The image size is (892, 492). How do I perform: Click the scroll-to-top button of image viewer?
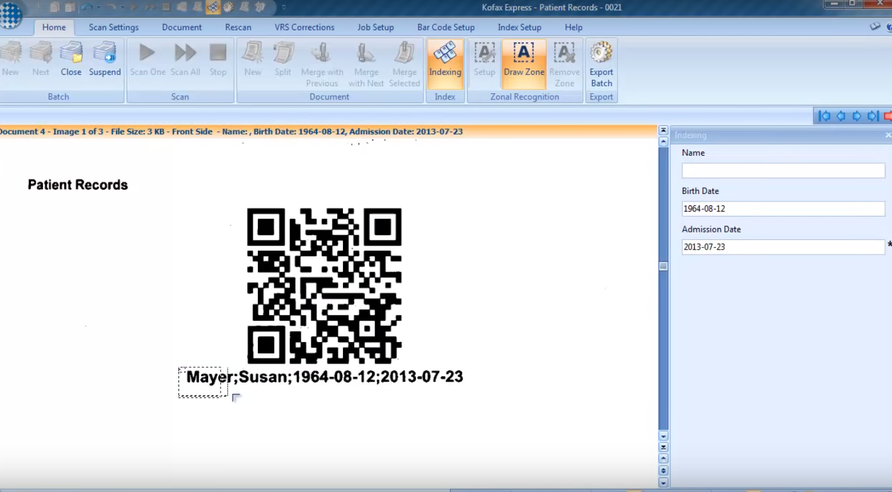click(x=663, y=130)
